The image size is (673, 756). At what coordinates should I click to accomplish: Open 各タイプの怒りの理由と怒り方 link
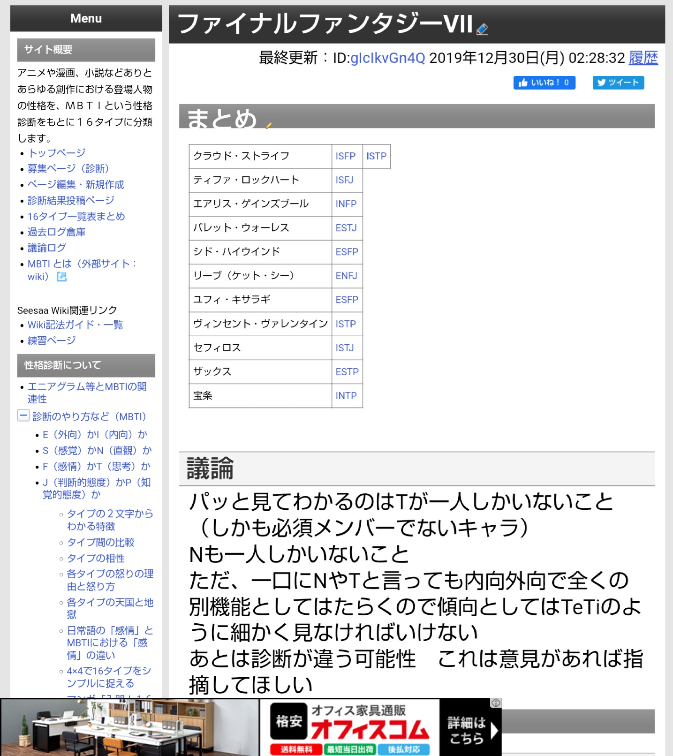click(x=110, y=580)
